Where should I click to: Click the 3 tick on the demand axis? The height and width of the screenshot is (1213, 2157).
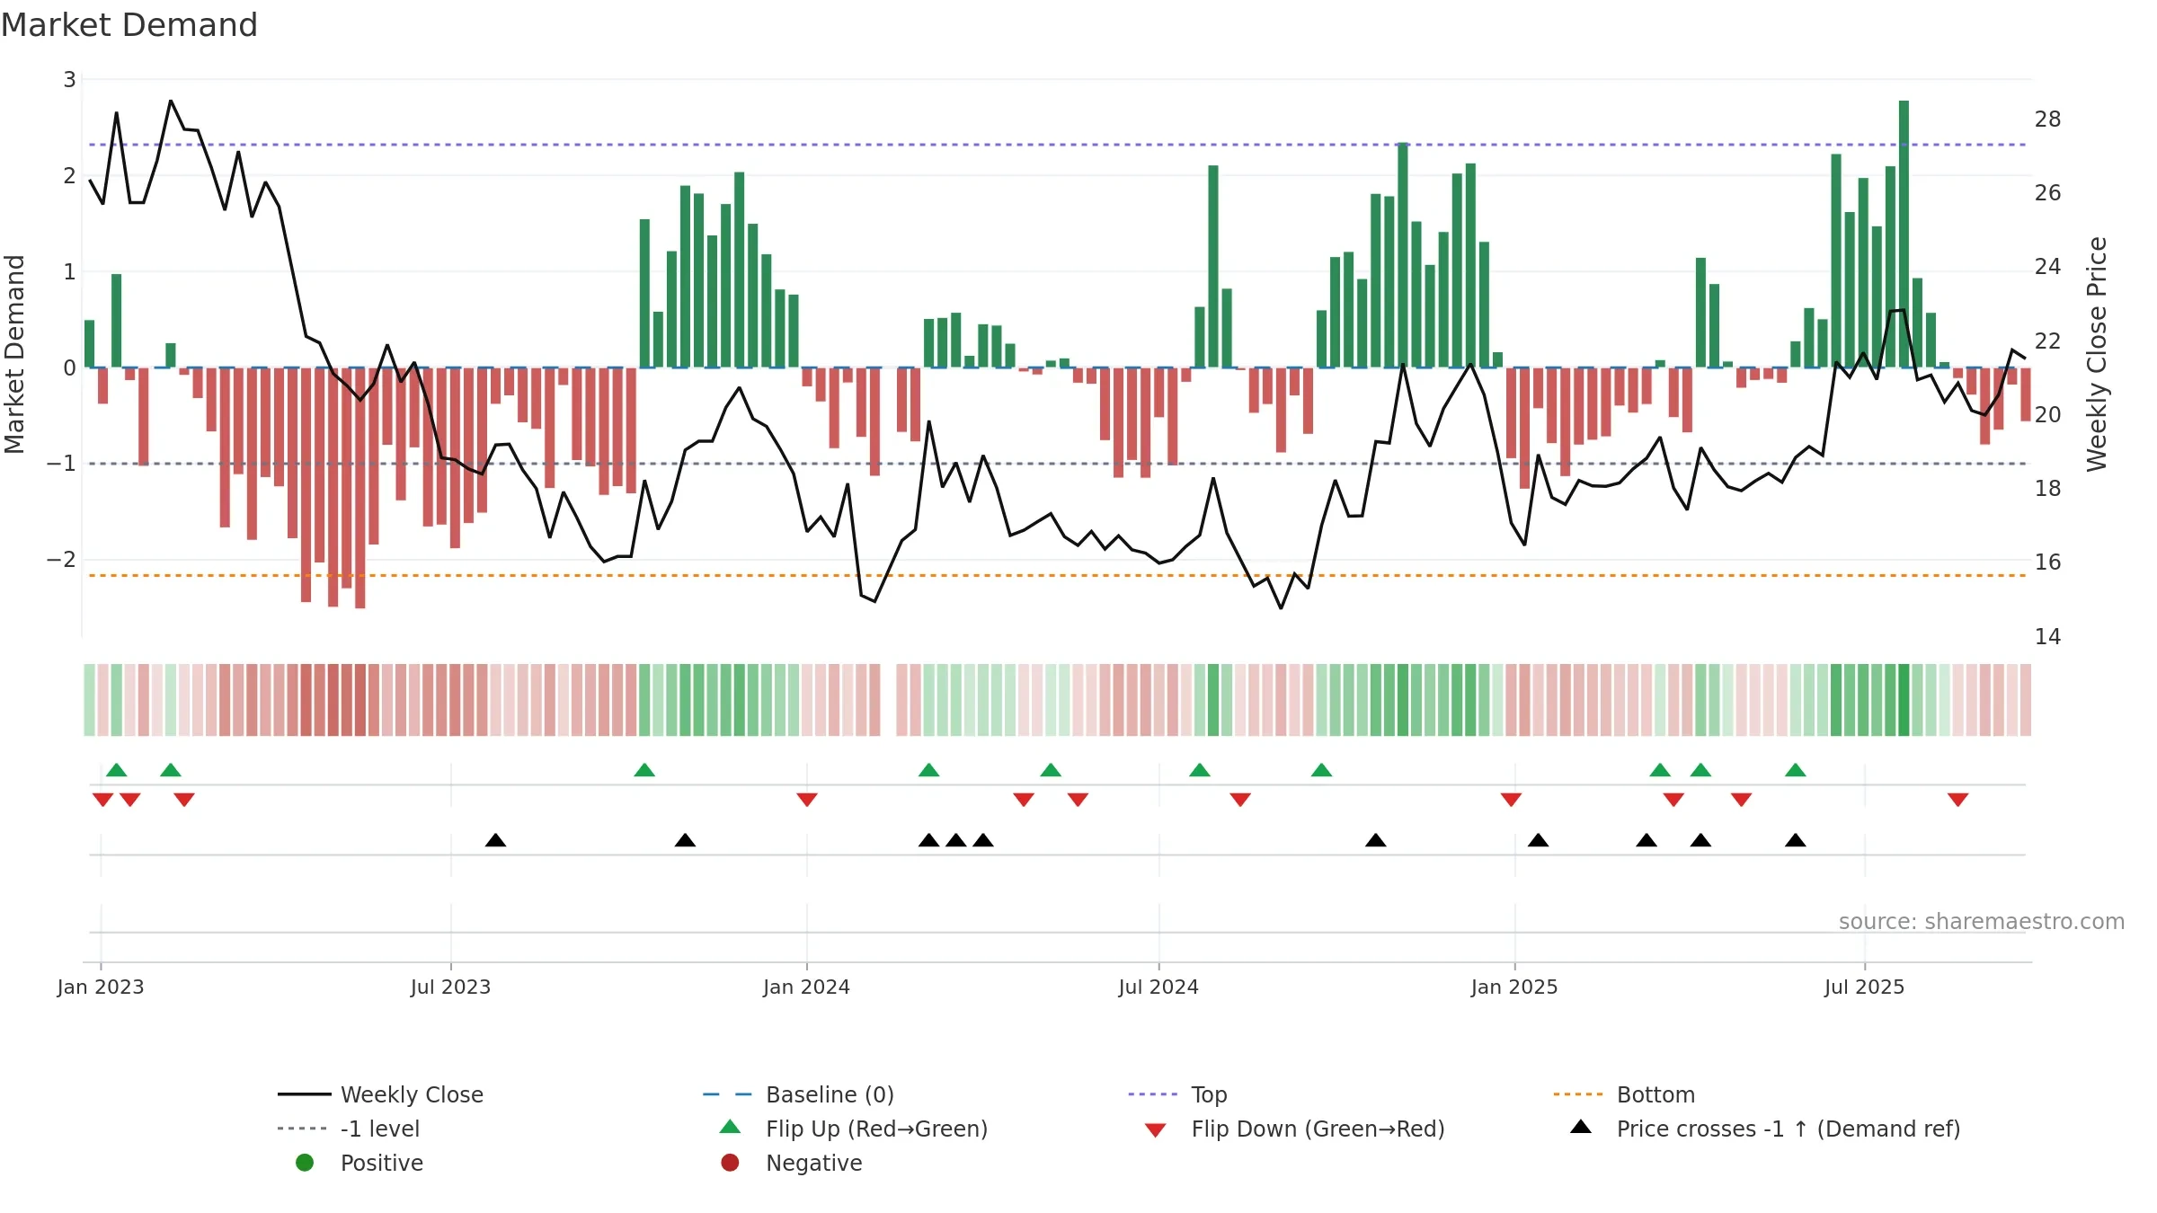tap(69, 80)
